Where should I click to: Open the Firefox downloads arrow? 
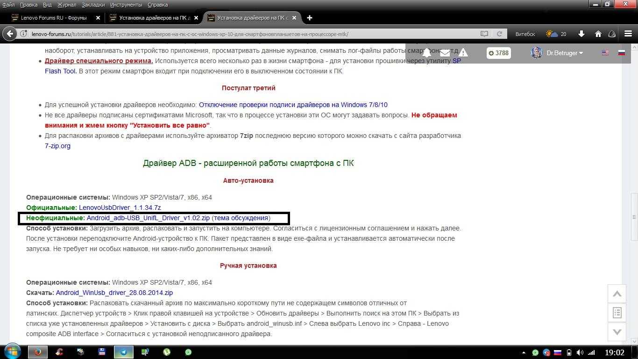(581, 34)
